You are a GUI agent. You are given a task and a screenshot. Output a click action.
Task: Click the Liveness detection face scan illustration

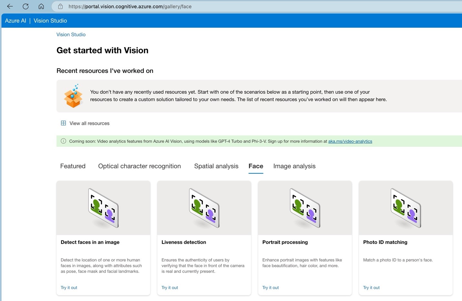(x=204, y=208)
